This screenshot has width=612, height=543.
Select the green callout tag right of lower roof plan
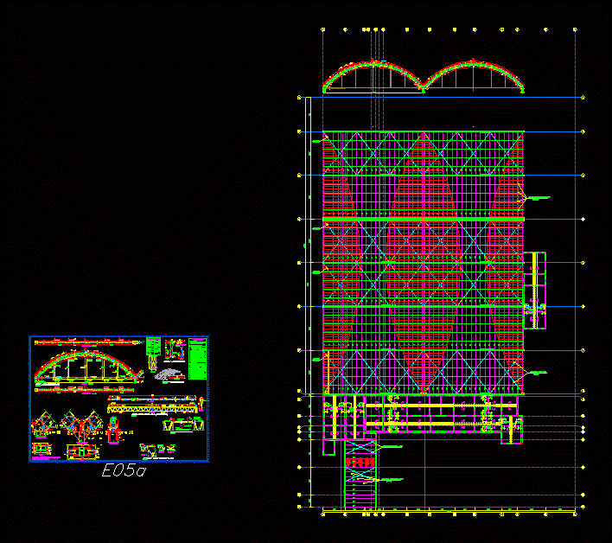coord(539,372)
